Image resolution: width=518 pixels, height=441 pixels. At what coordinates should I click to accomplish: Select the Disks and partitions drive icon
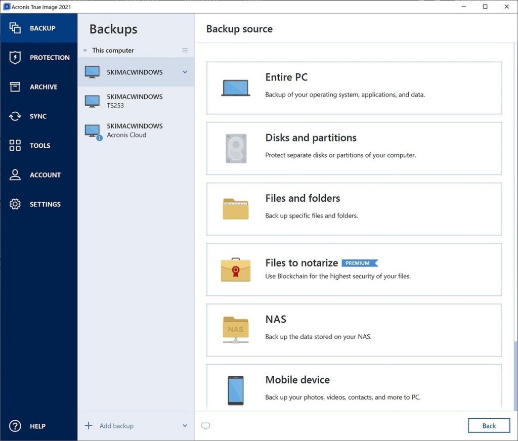click(x=236, y=148)
